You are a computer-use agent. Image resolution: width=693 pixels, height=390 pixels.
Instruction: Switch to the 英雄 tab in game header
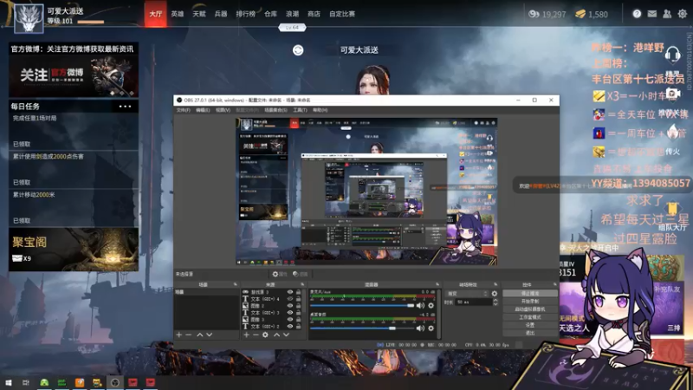tap(178, 14)
